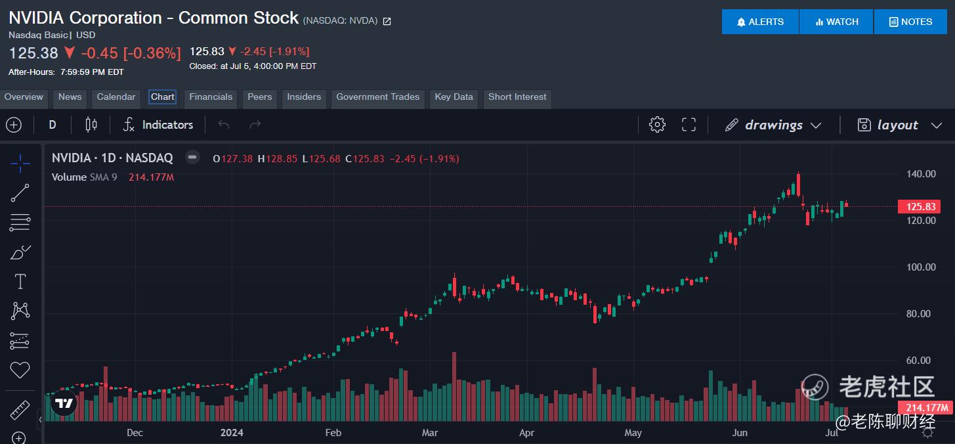955x444 pixels.
Task: Open the Fibonacci retracement tool group
Action: [20, 223]
